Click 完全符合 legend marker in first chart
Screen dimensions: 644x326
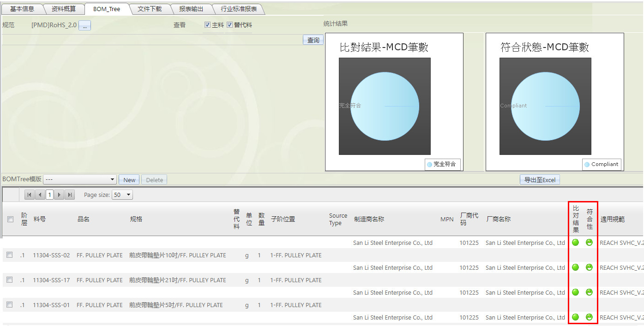[430, 164]
